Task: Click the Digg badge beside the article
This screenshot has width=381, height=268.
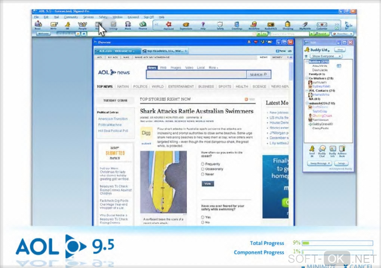Action: point(146,133)
